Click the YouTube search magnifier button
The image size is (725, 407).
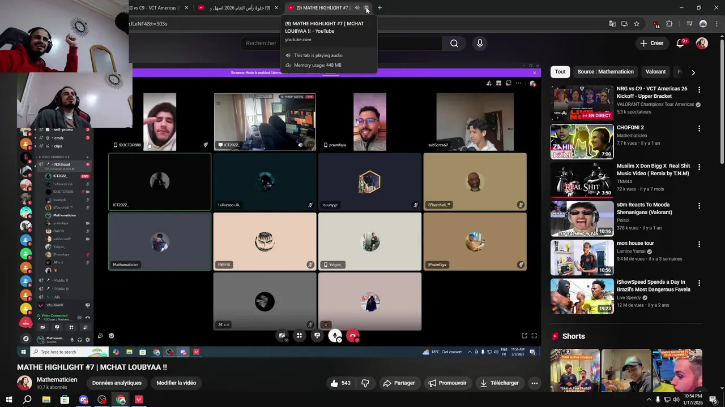point(454,43)
